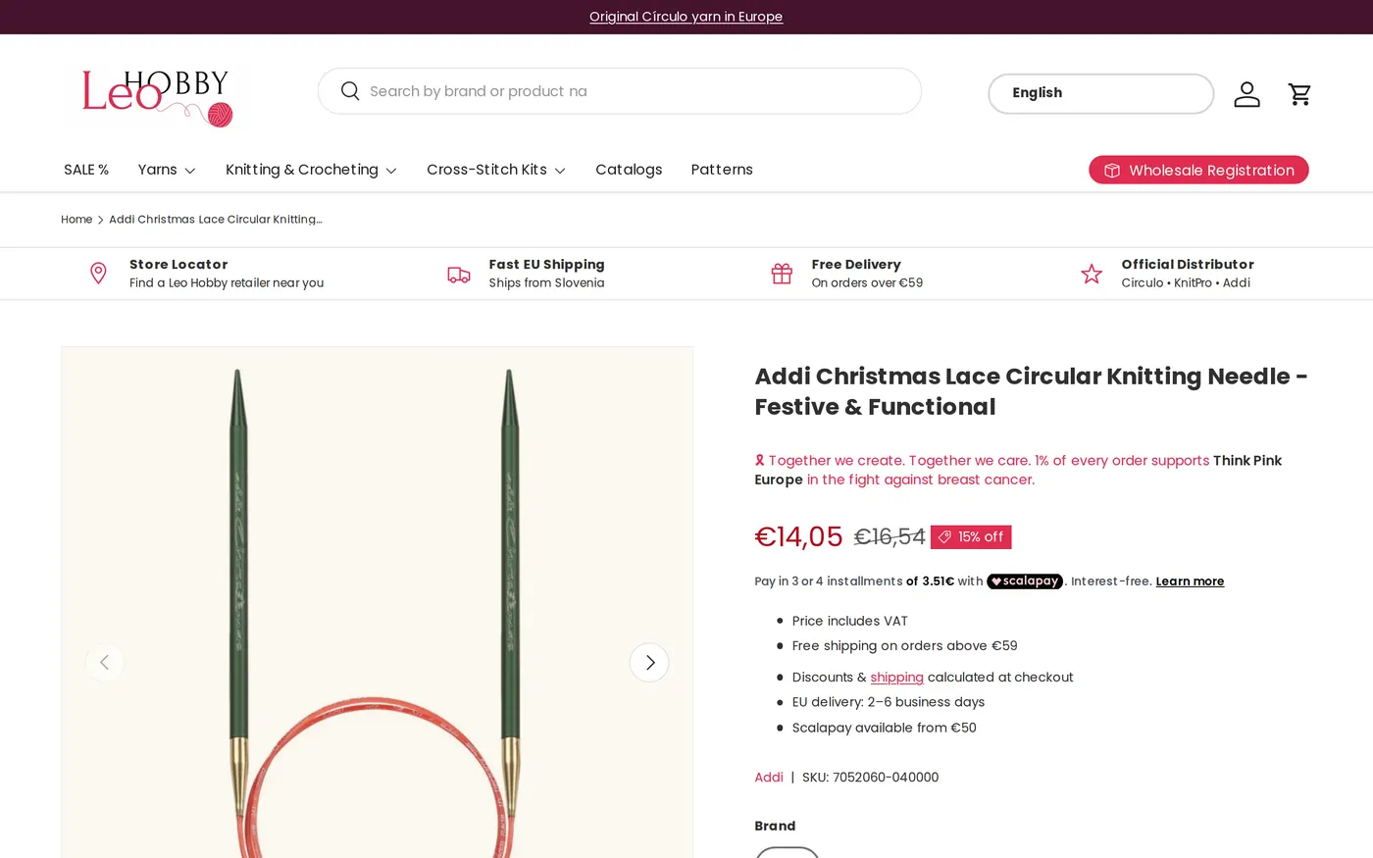Open the Patterns menu item

[722, 170]
